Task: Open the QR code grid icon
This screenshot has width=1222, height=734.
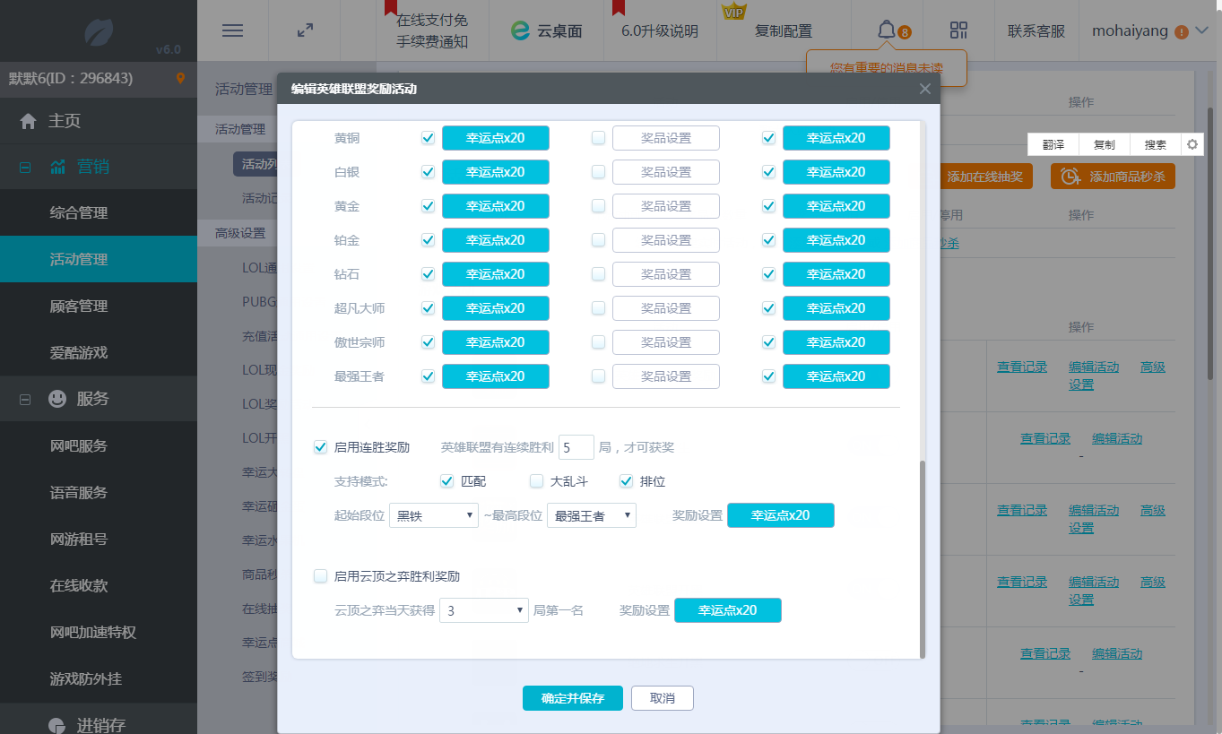Action: [x=958, y=30]
